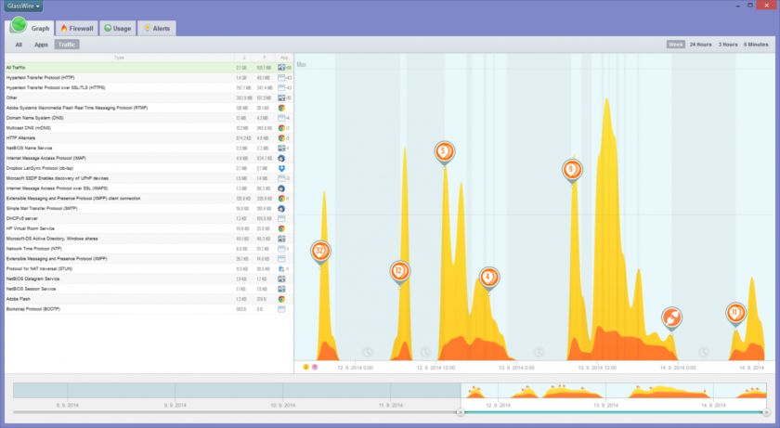Image resolution: width=780 pixels, height=428 pixels.
Task: Click the app icon in HTTP row
Action: [x=281, y=78]
